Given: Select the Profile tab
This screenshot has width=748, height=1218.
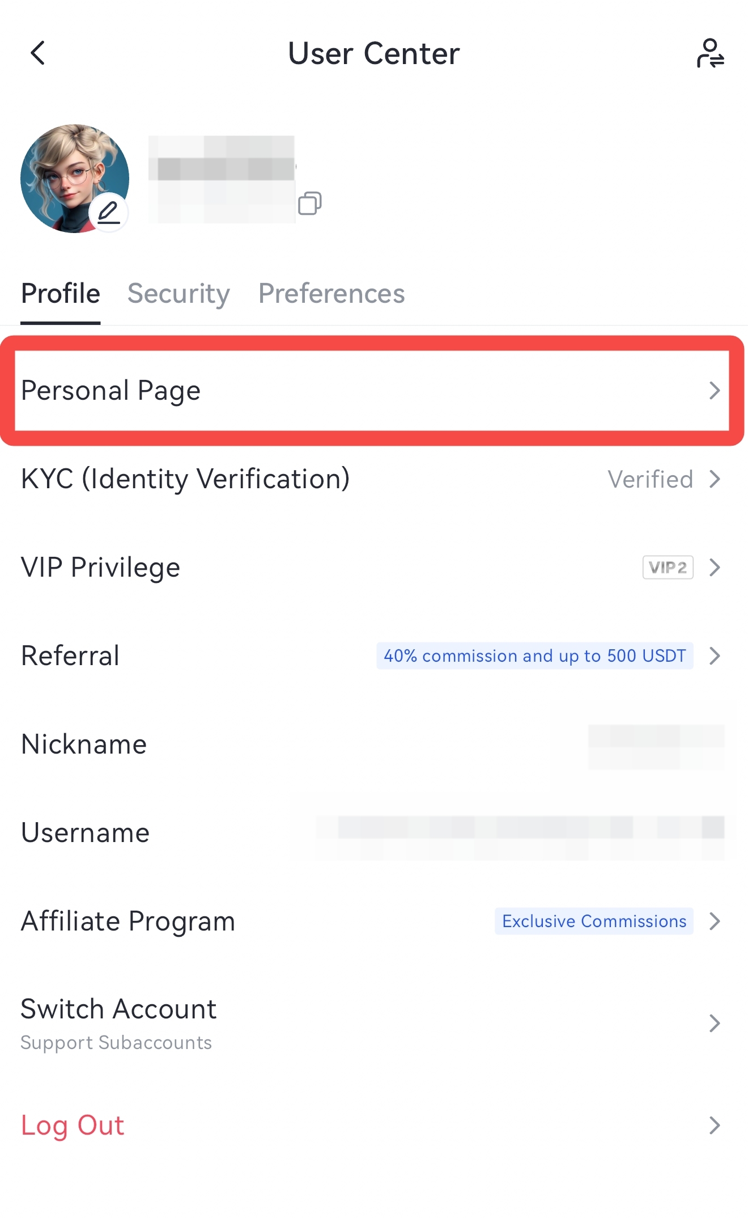Looking at the screenshot, I should point(61,294).
